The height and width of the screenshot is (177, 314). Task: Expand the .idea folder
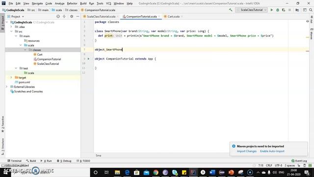coord(11,27)
